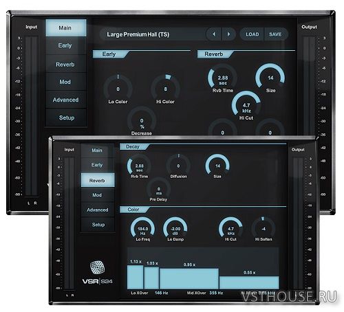Select Mod tab in front window

tap(97, 195)
